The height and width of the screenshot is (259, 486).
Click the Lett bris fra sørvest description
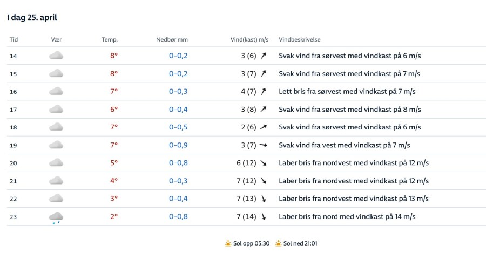point(347,91)
